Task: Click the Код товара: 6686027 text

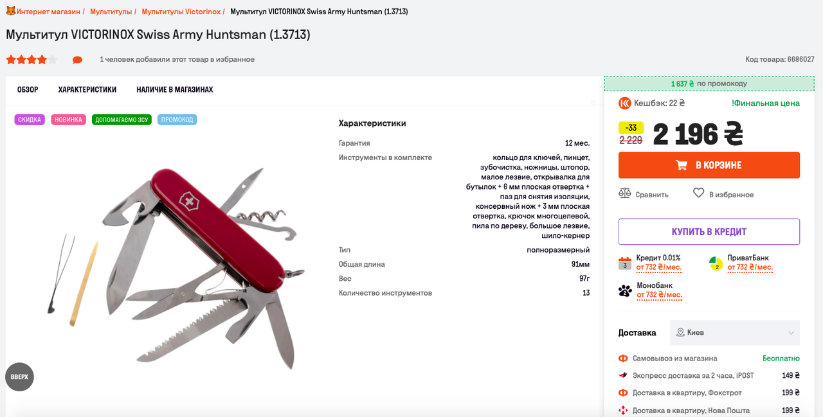Action: (x=780, y=59)
